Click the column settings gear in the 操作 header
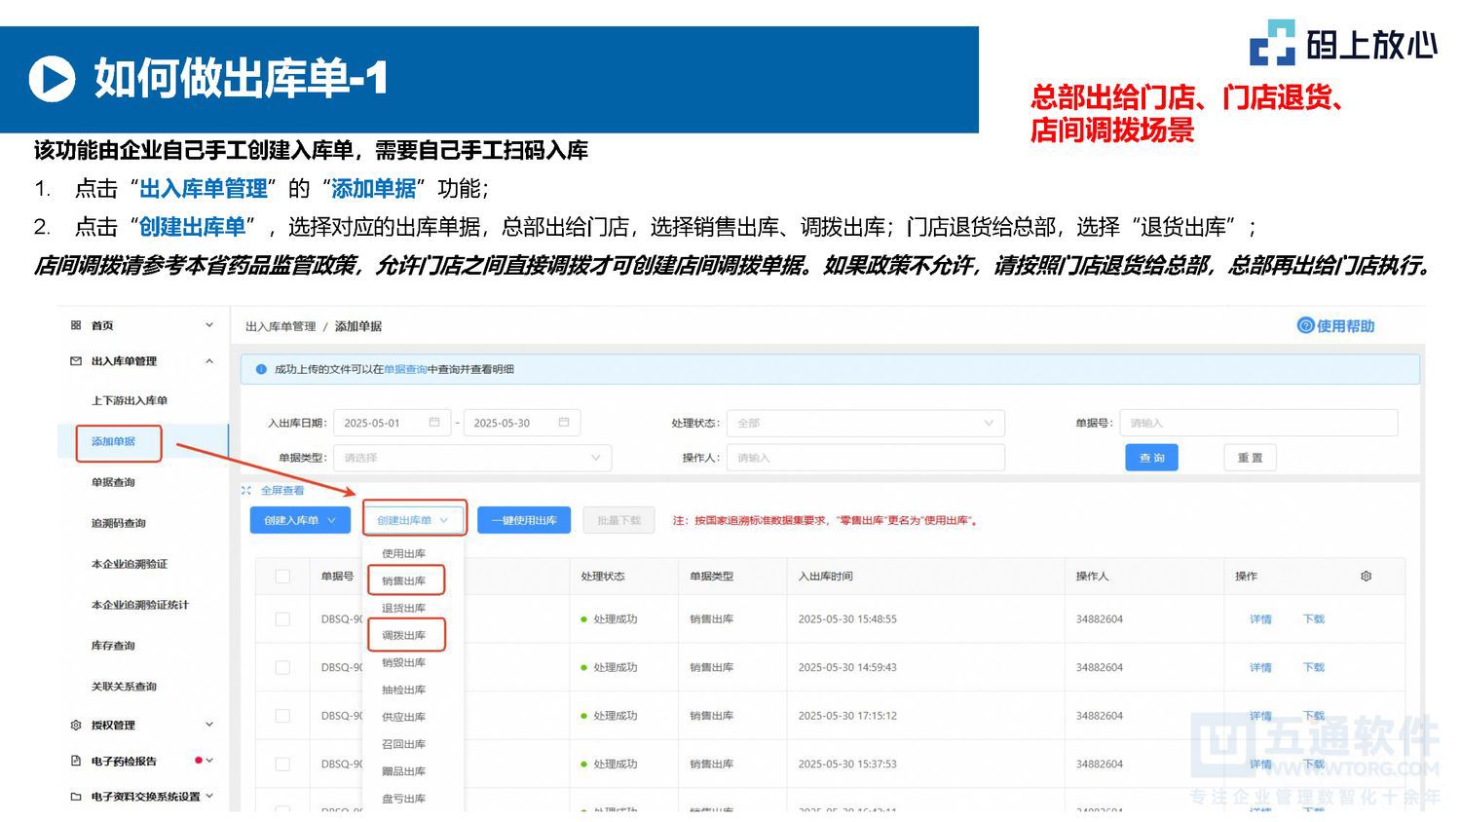Viewport: 1461px width, 822px height. [1367, 577]
